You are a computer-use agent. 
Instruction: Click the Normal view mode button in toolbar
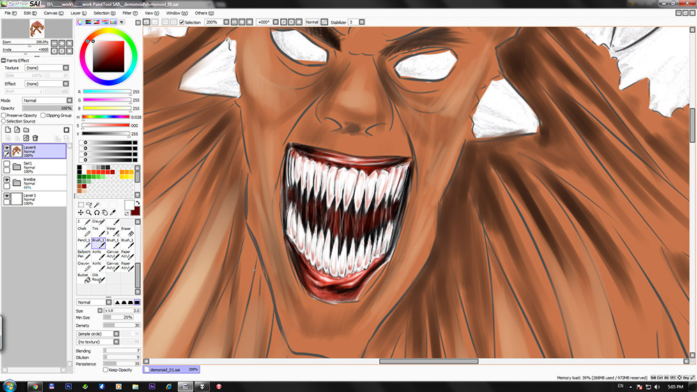click(312, 22)
